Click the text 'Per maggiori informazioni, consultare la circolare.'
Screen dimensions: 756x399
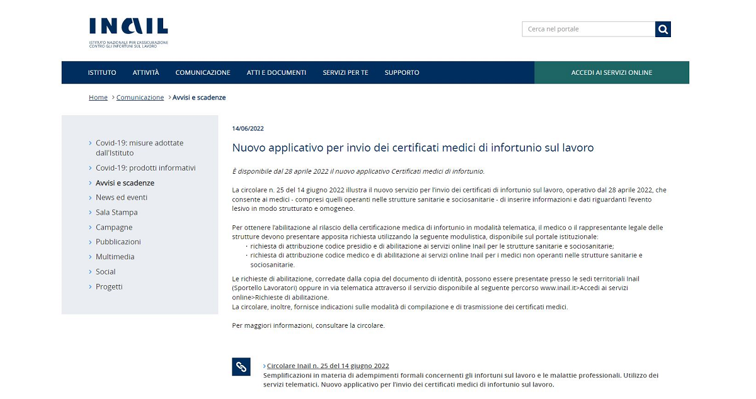(308, 326)
